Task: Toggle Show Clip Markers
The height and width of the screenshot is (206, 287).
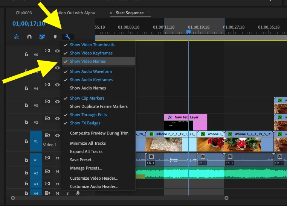Action: [99, 98]
